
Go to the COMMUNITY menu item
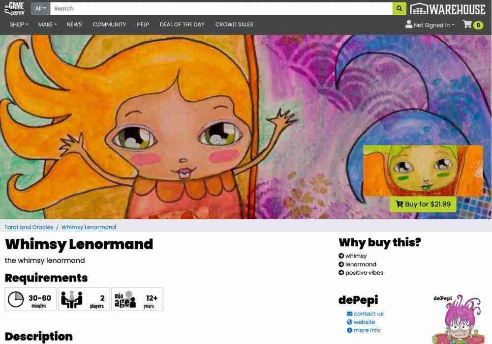[109, 25]
